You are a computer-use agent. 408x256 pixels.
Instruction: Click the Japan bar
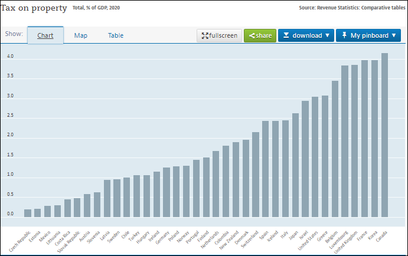[x=295, y=165]
